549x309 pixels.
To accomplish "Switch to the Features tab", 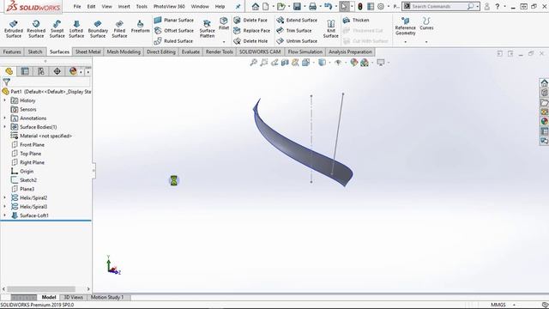I will 12,51.
